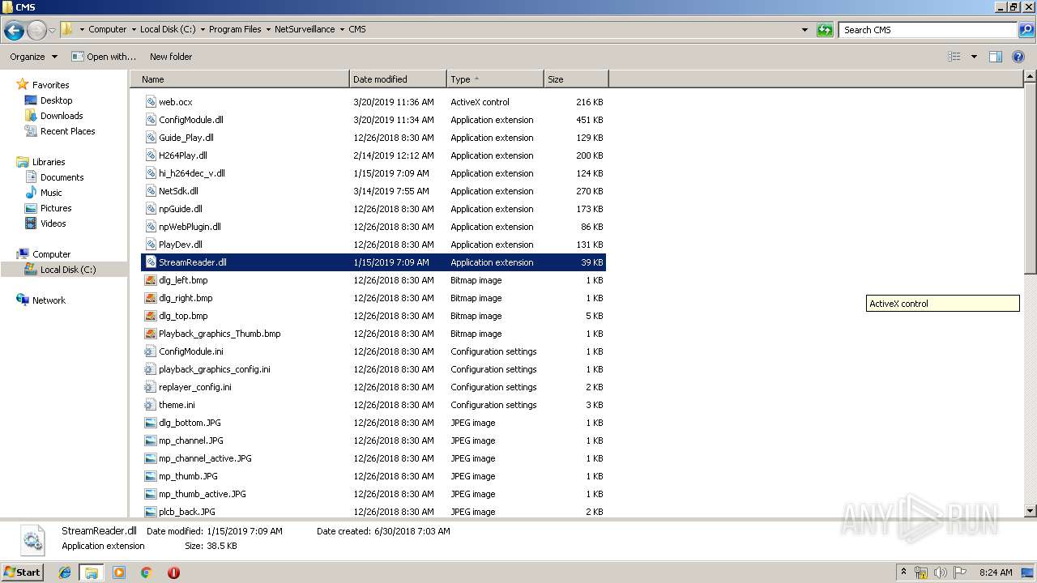The image size is (1037, 583).
Task: Click the taskbar clock showing 8:24 AM
Action: (x=996, y=572)
